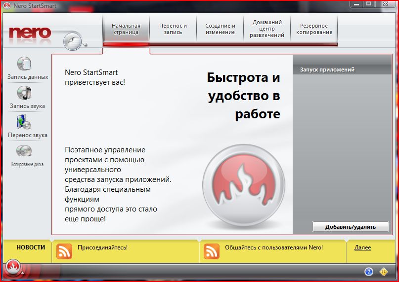This screenshot has width=399, height=282.
Task: Open the Перенос звука icon
Action: click(23, 122)
